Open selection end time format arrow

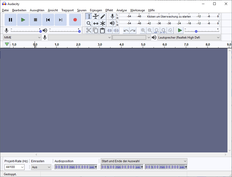coord(186,167)
